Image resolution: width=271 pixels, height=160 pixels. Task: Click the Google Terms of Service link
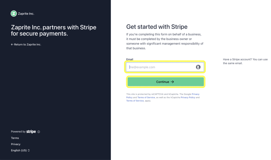(146, 97)
